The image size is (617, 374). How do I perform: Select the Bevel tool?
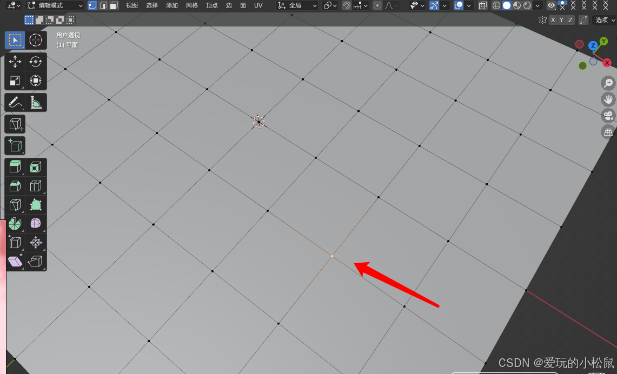tap(15, 185)
